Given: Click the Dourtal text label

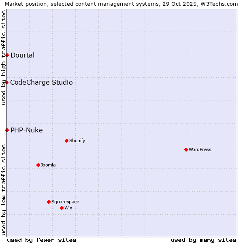Looking at the screenshot, I should coord(22,55).
